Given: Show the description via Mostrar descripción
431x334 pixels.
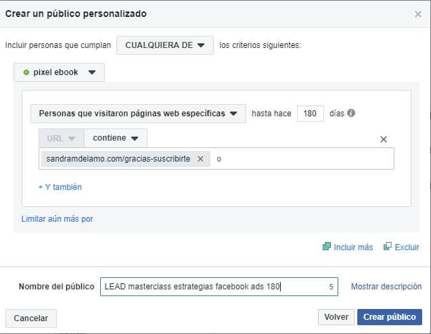Looking at the screenshot, I should [x=386, y=287].
